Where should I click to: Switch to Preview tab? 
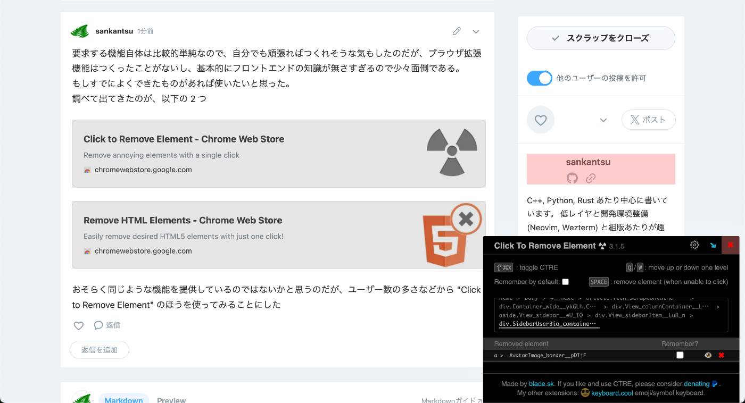point(171,399)
